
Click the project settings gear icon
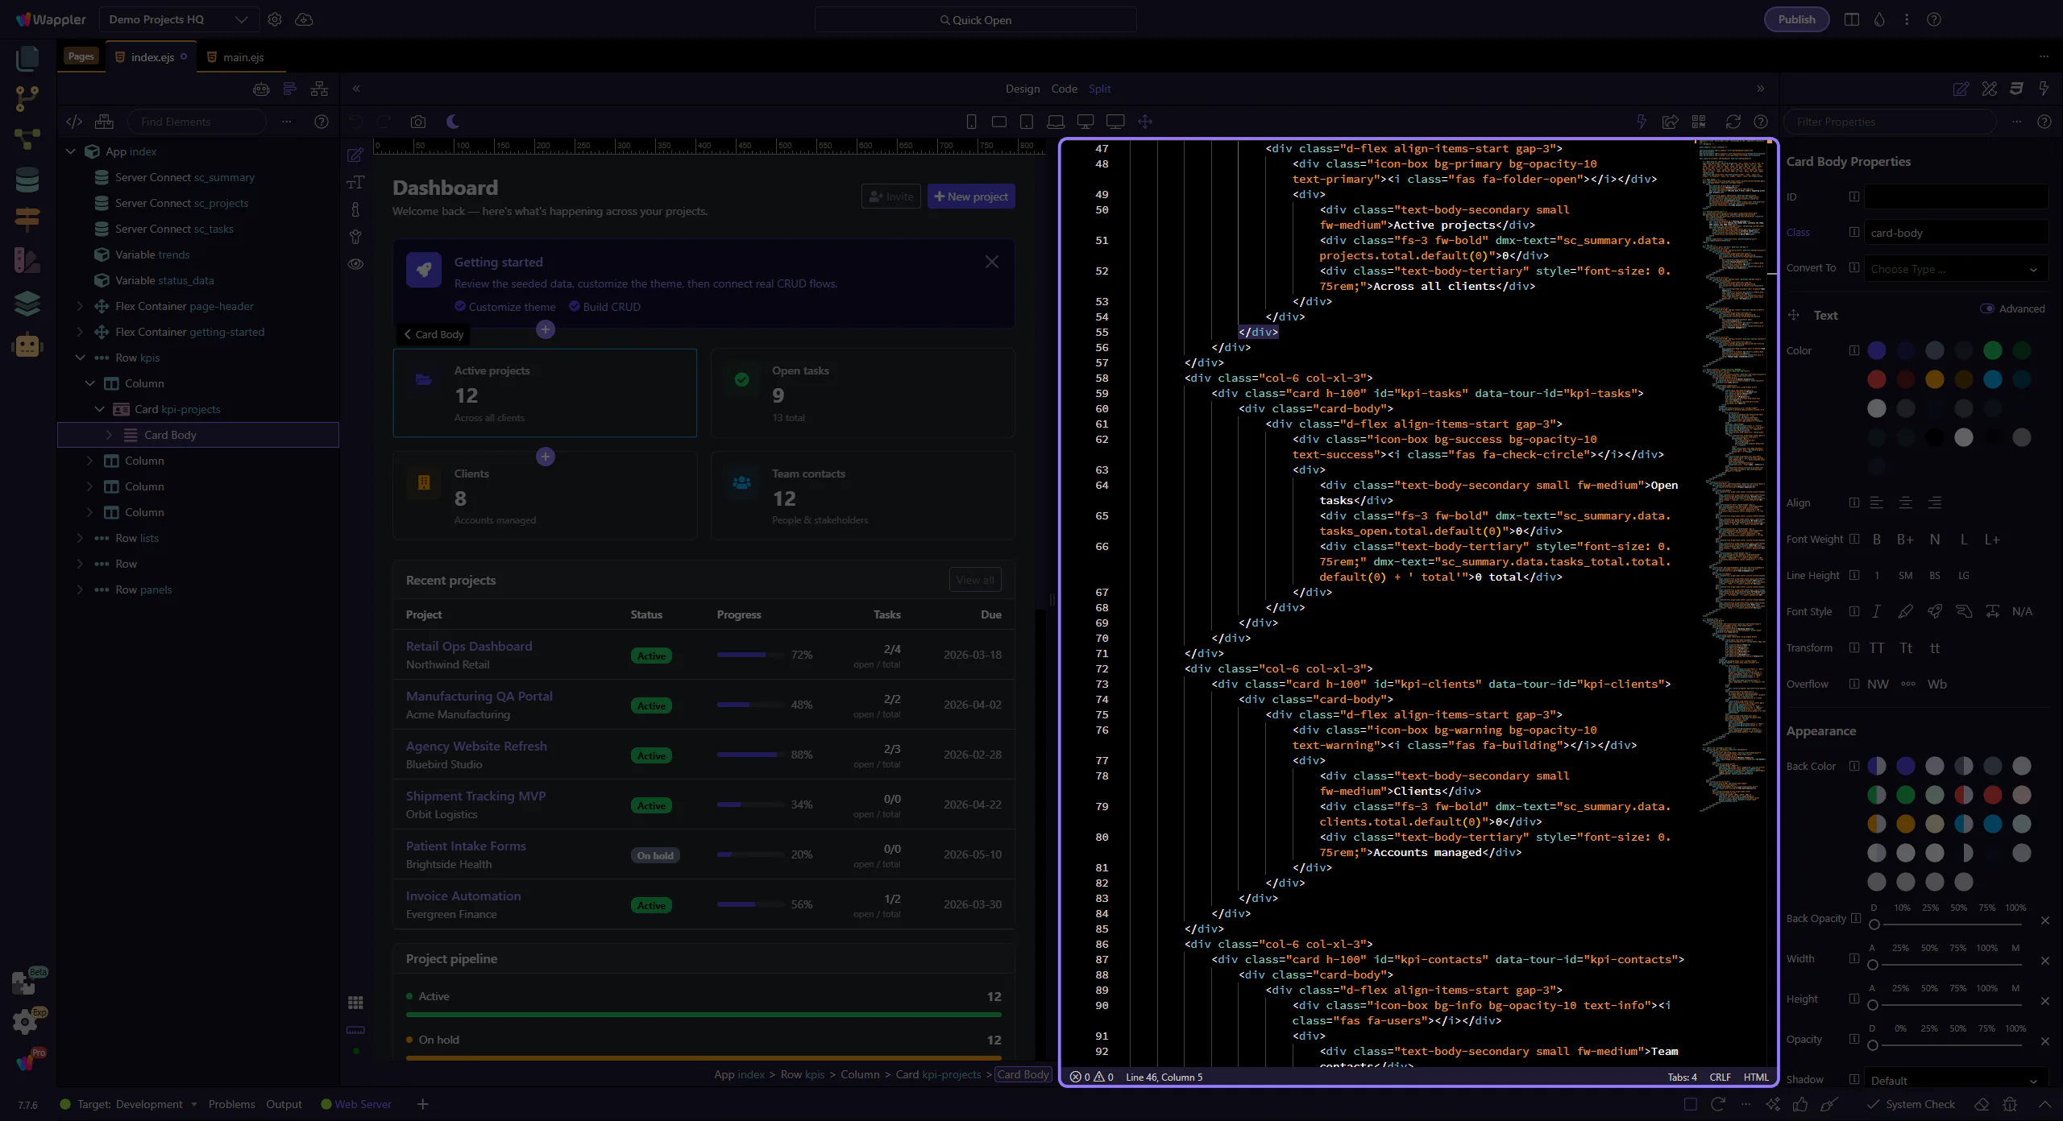[x=275, y=19]
